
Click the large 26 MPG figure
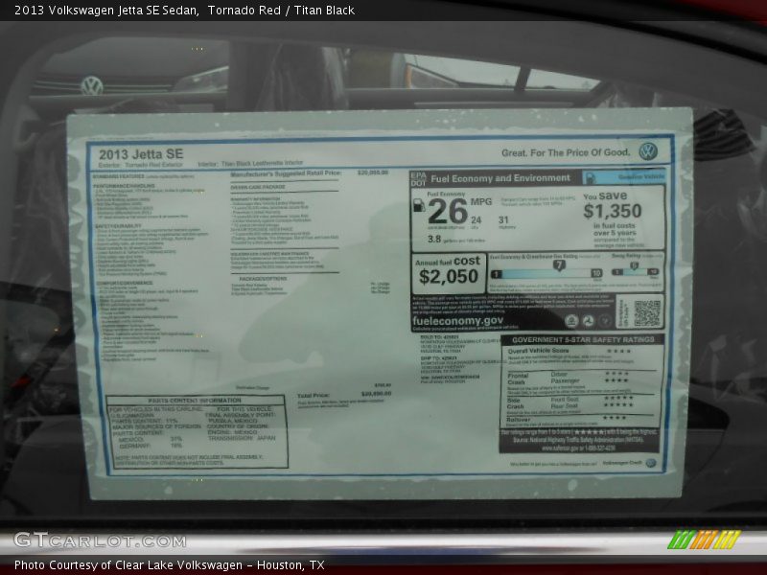[448, 212]
